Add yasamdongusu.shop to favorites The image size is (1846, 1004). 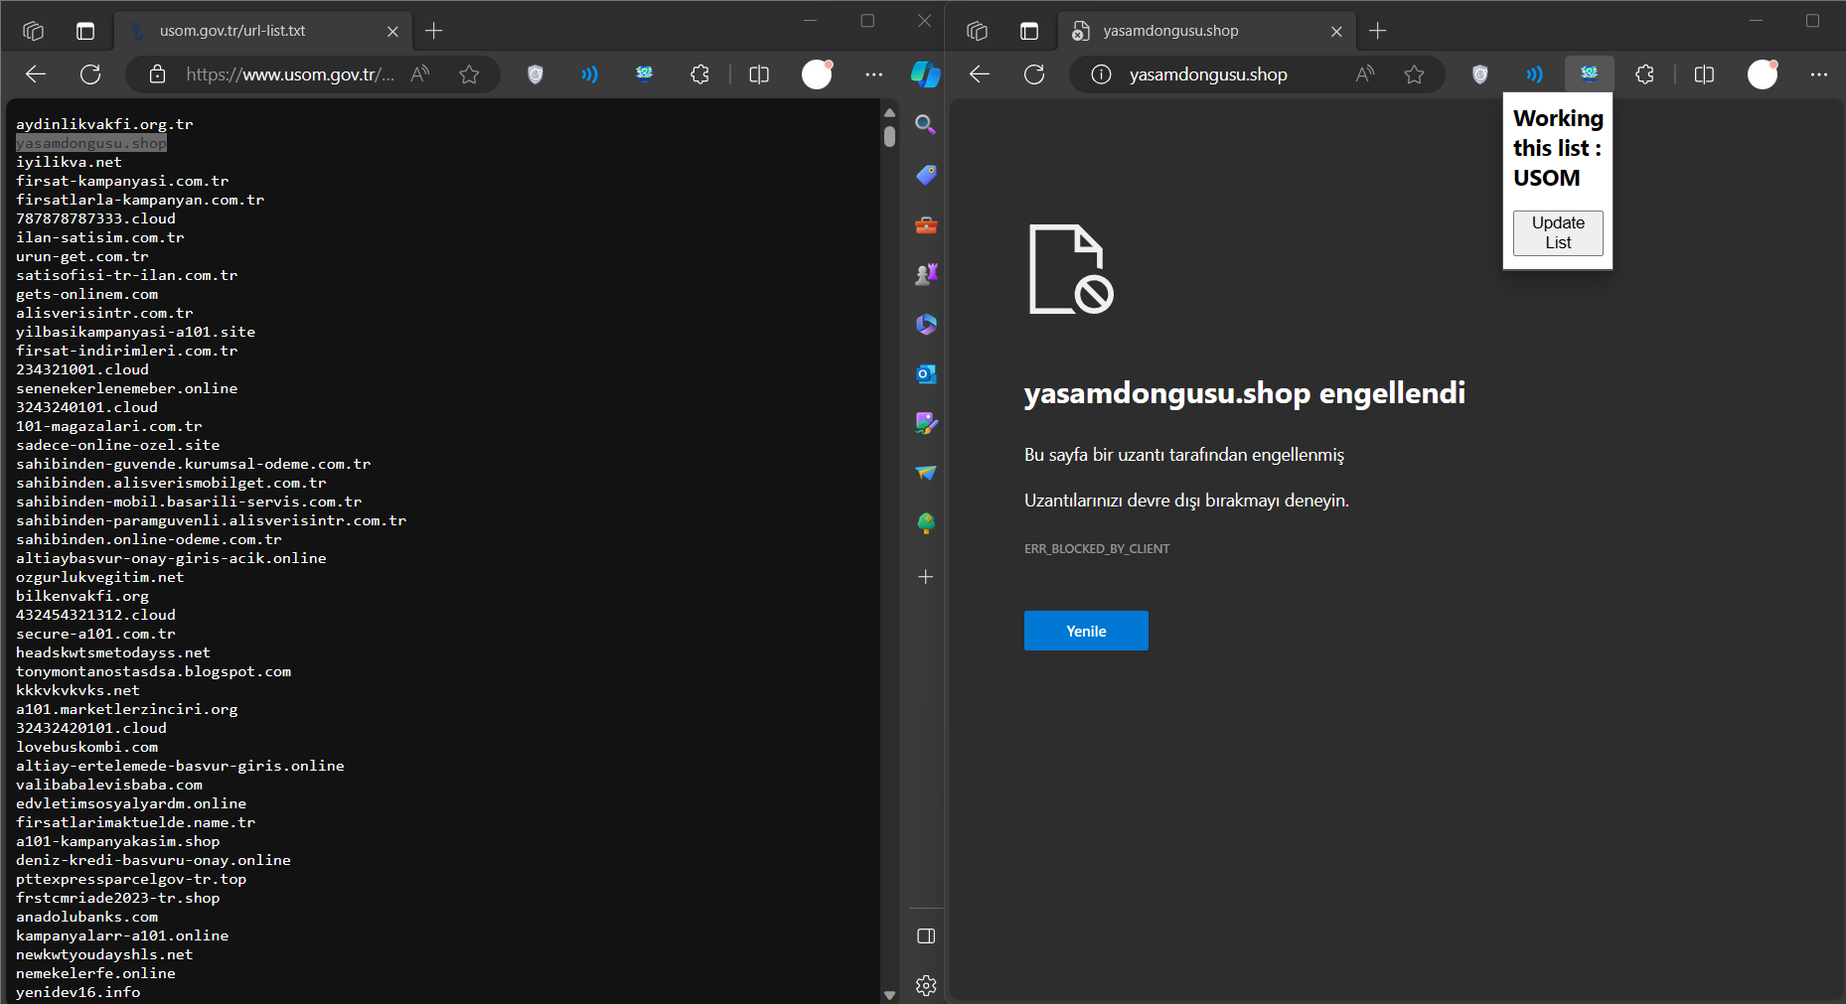tap(1414, 74)
